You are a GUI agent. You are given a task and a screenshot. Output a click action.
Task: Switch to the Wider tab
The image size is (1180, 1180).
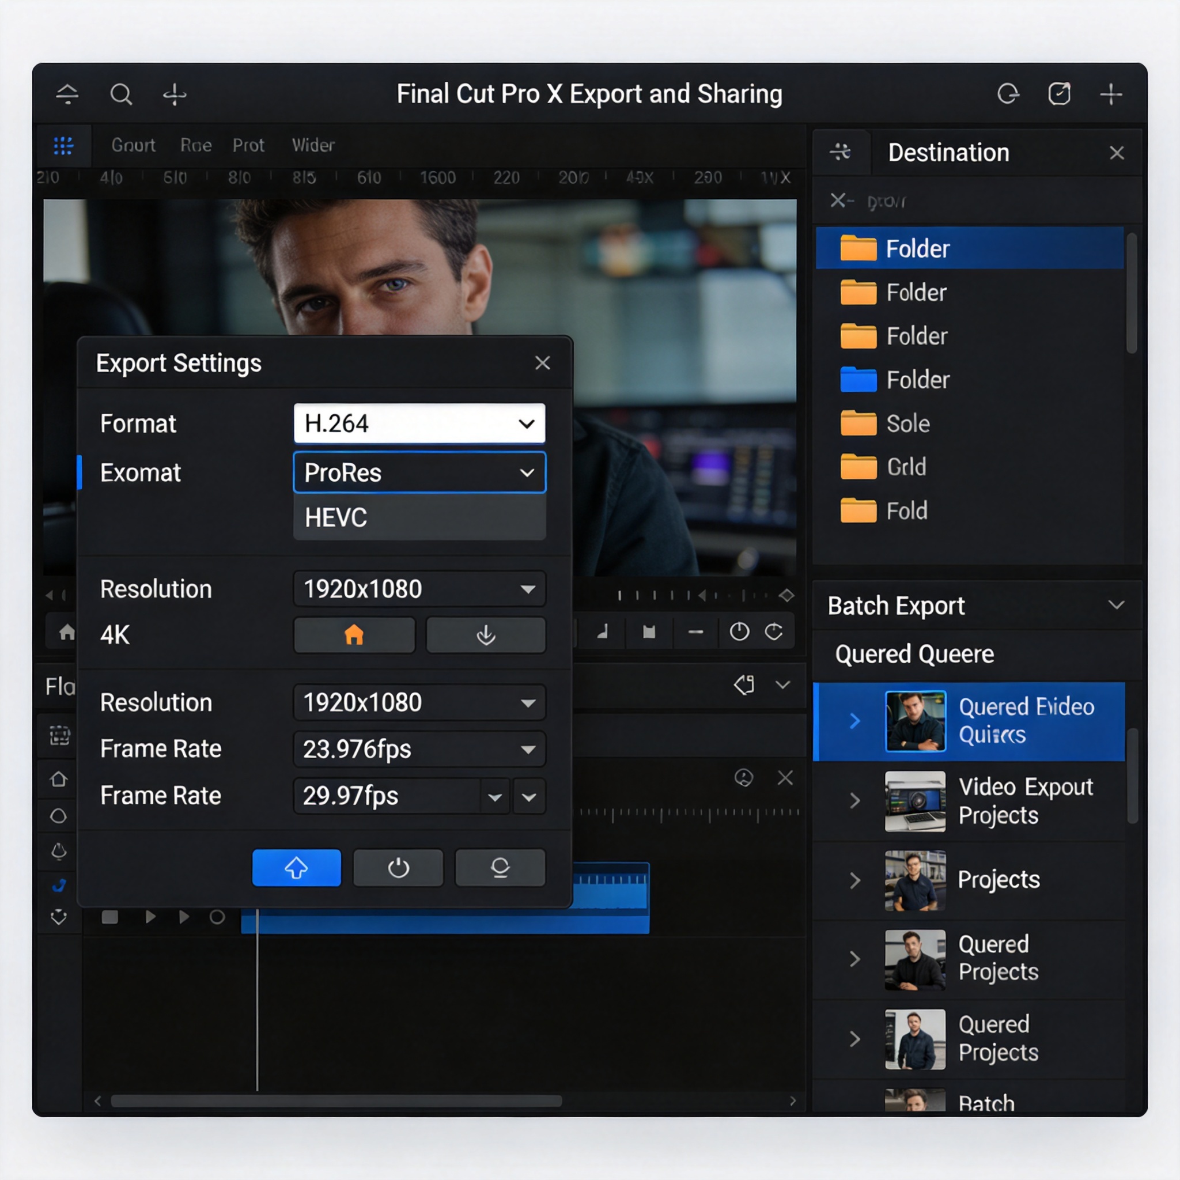click(313, 145)
